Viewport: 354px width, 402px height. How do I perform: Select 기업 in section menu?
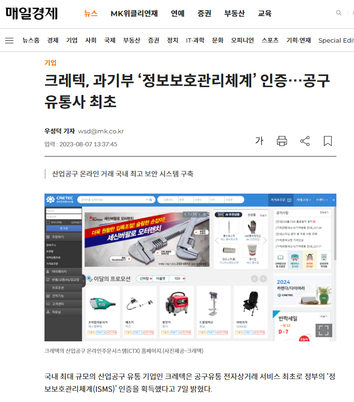(72, 40)
